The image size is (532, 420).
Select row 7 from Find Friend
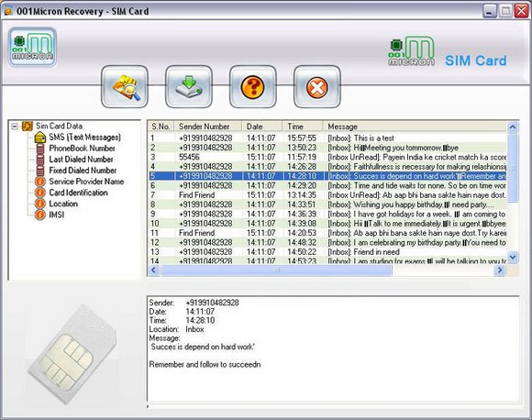[x=327, y=195]
